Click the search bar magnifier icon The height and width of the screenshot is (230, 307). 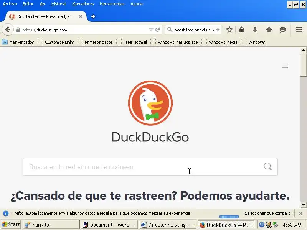[170, 30]
